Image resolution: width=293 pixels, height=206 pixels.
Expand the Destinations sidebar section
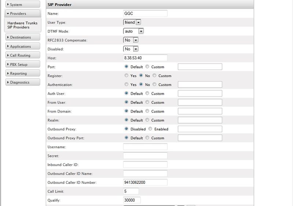click(22, 37)
